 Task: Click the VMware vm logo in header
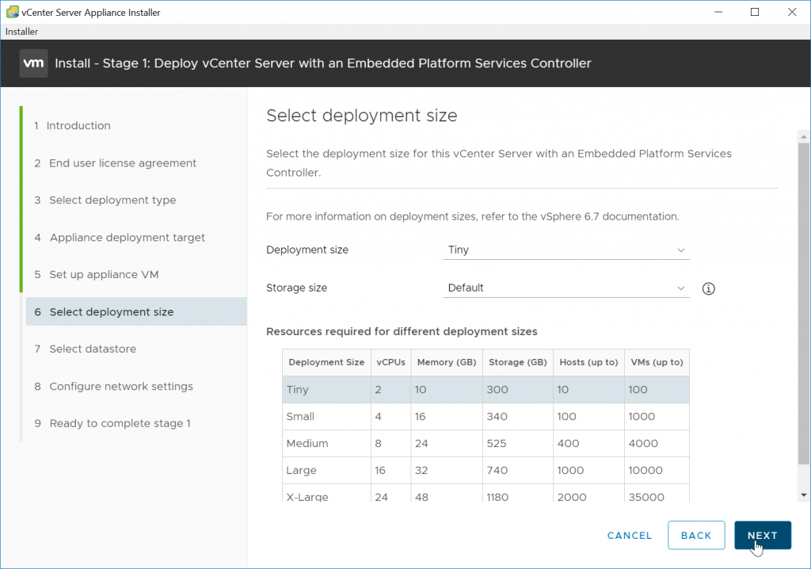[x=33, y=63]
